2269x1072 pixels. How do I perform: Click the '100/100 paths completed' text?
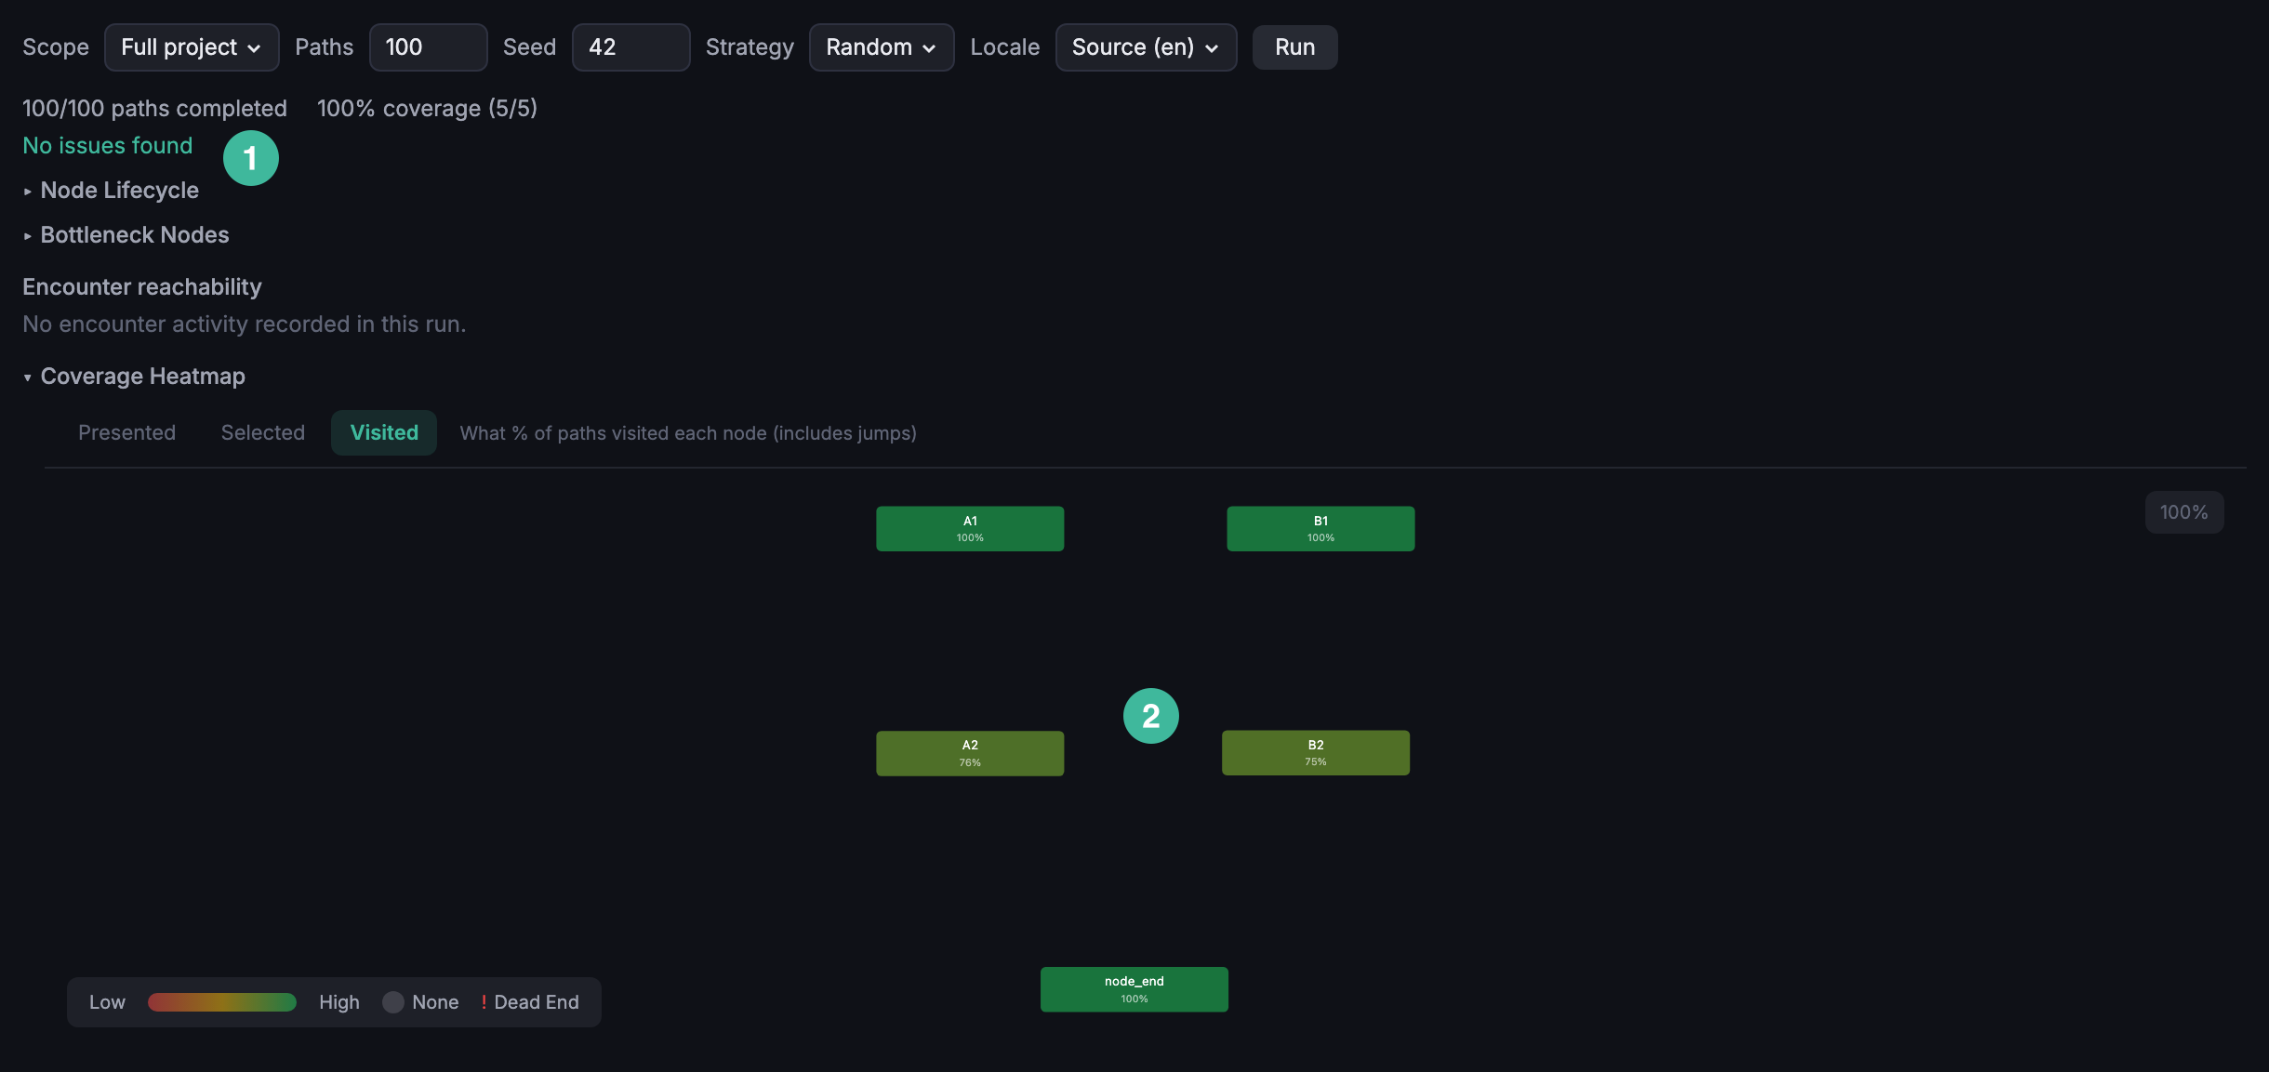pos(154,109)
